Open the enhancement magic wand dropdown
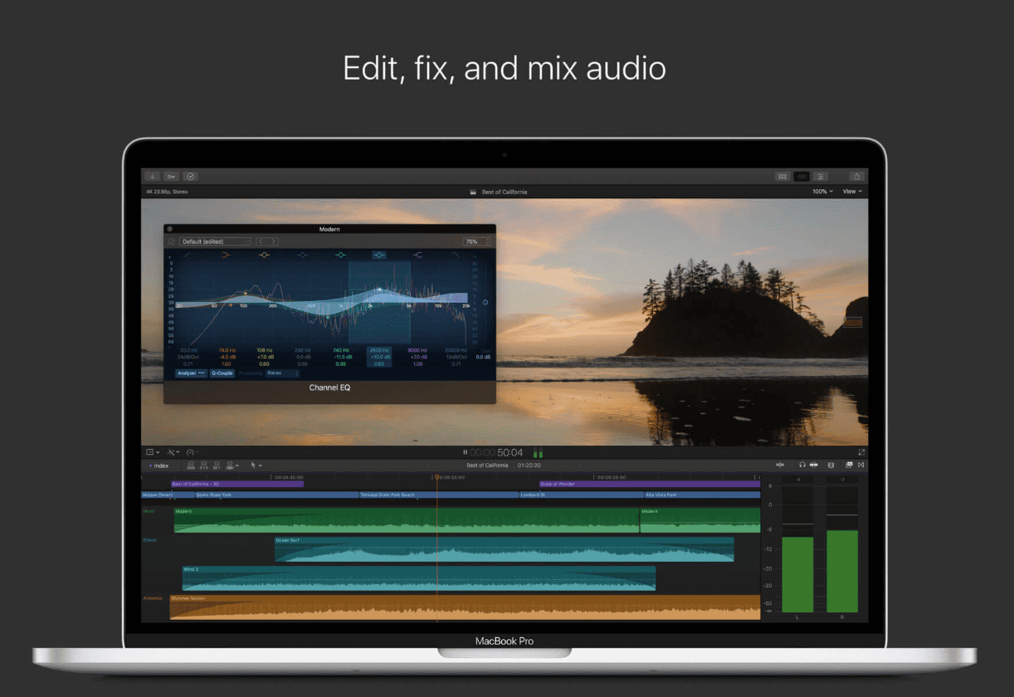1014x697 pixels. click(173, 452)
